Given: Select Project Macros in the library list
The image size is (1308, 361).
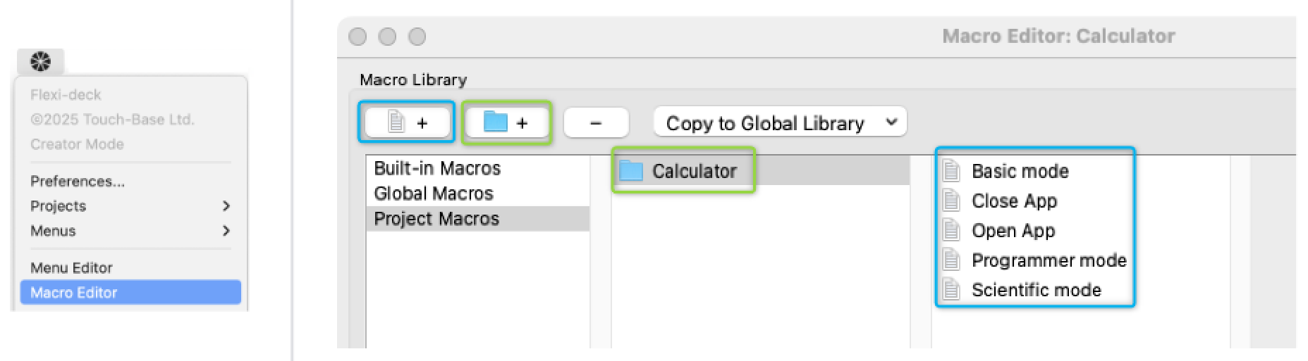Looking at the screenshot, I should point(436,219).
